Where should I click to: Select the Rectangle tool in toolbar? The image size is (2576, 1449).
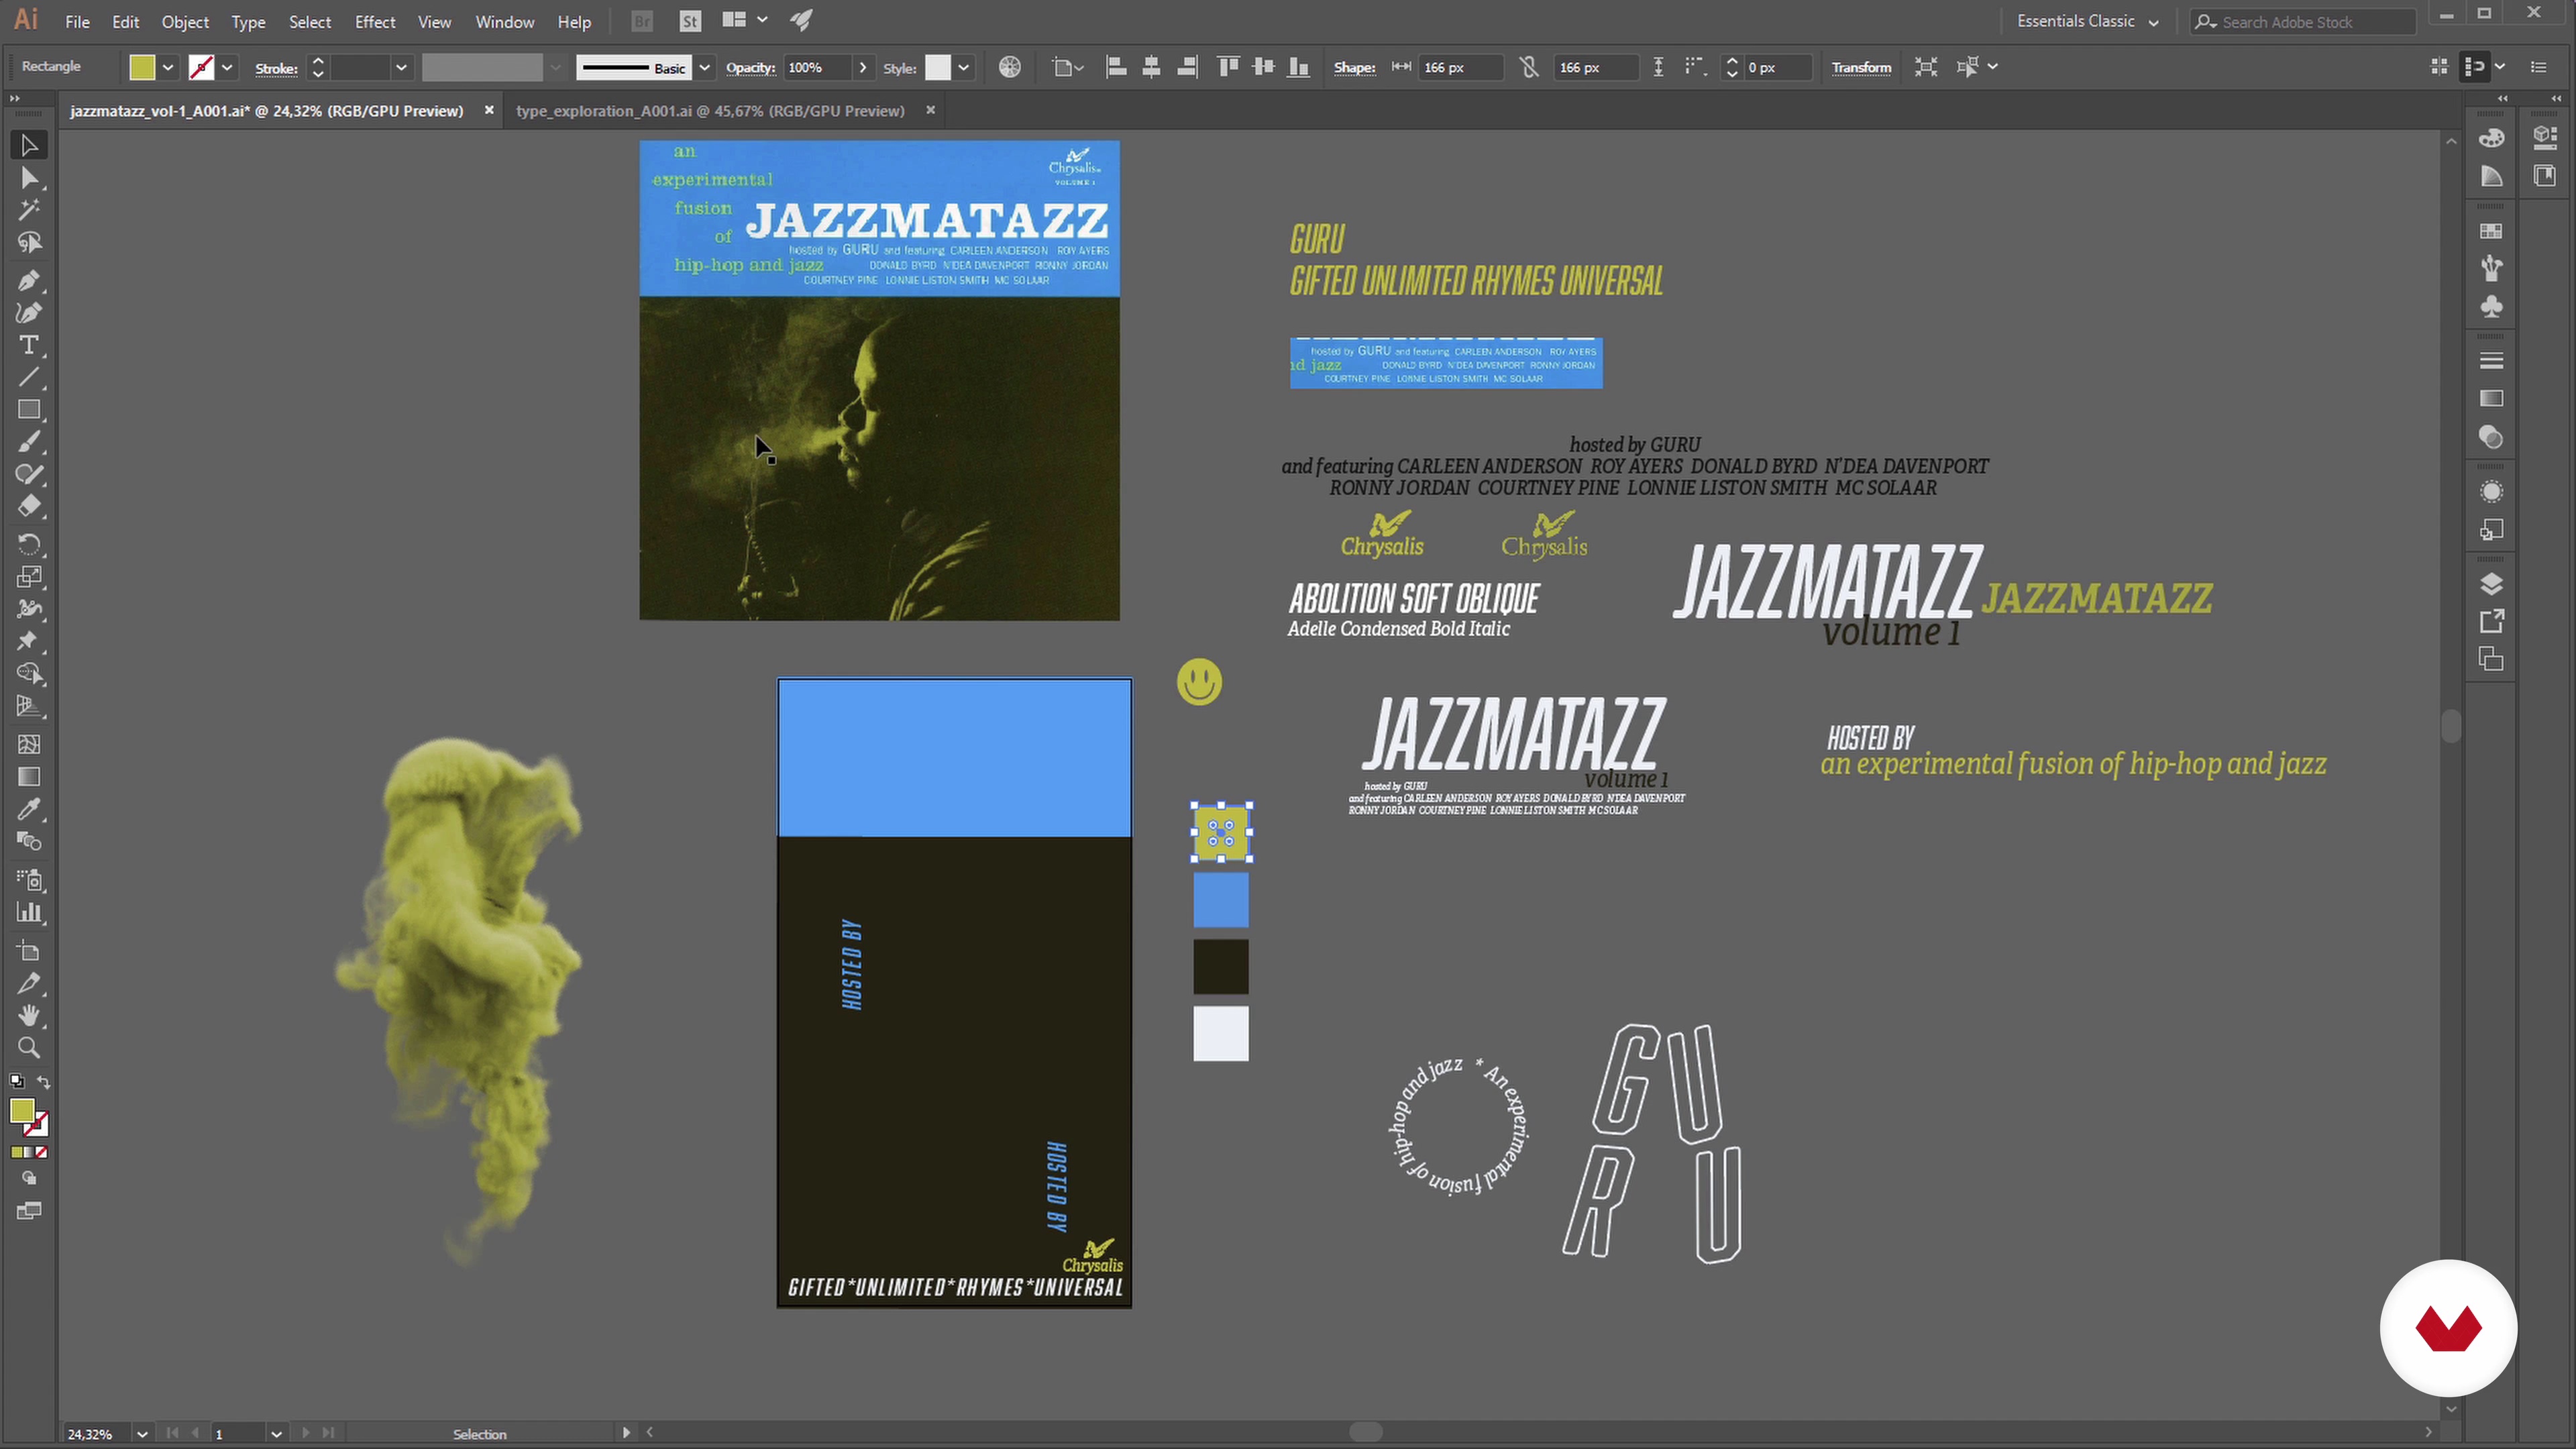coord(29,410)
